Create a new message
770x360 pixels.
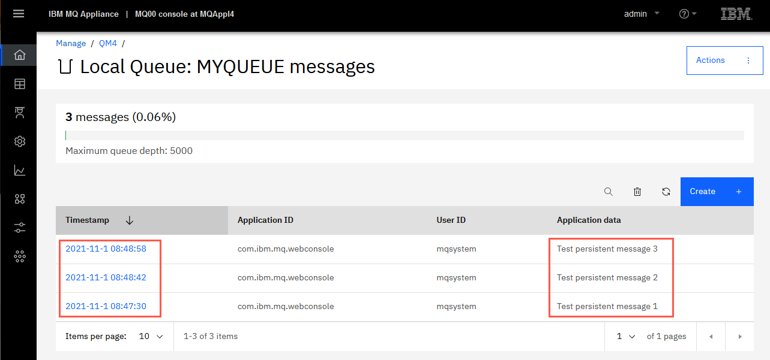[x=717, y=192]
